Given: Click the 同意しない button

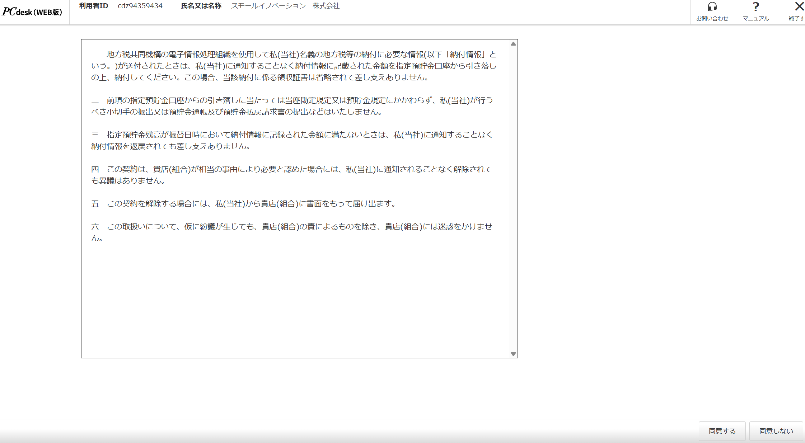Looking at the screenshot, I should tap(776, 431).
